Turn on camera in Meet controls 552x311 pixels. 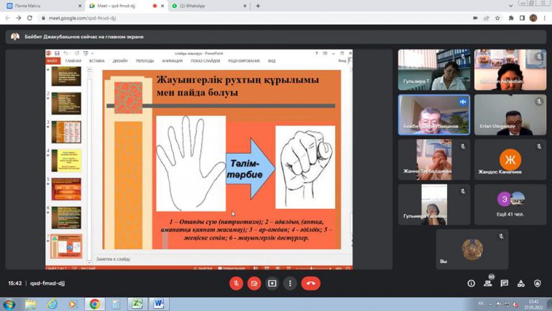pyautogui.click(x=254, y=283)
